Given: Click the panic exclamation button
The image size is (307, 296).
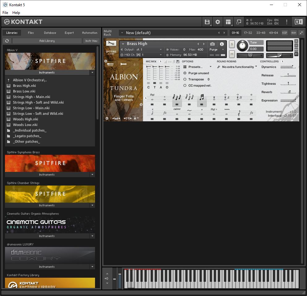Looking at the screenshot, I should 287,22.
